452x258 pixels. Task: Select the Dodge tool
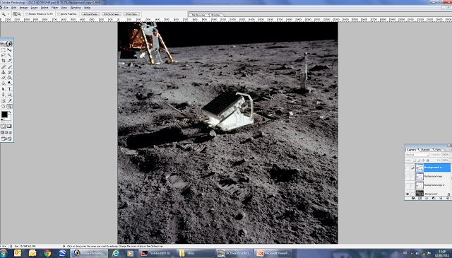[9, 83]
